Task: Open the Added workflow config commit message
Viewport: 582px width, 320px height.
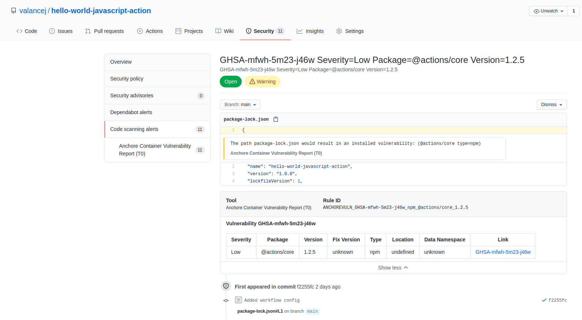Action: tap(272, 300)
